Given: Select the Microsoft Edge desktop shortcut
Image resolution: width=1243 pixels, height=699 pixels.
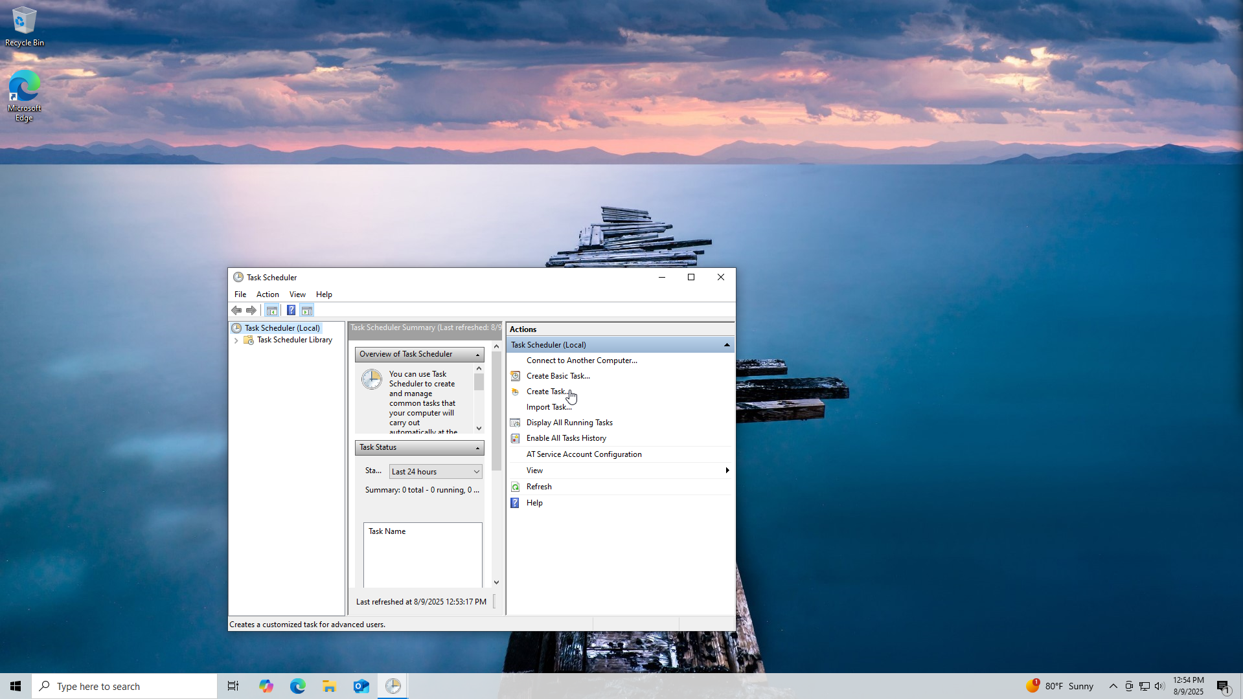Looking at the screenshot, I should (x=25, y=96).
